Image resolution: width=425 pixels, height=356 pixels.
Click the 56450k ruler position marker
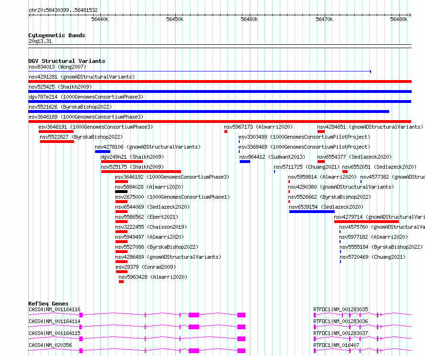[x=175, y=19]
